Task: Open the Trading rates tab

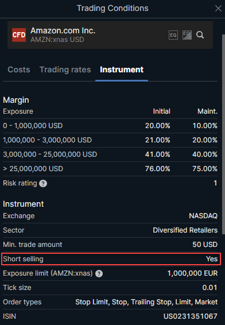Action: tap(65, 69)
